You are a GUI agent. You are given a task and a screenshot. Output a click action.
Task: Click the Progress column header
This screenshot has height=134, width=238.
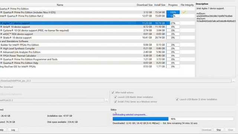[x=173, y=5]
